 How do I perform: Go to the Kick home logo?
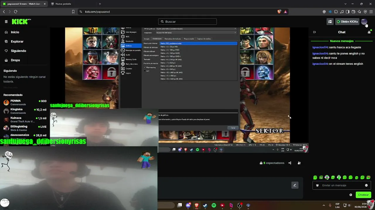pyautogui.click(x=21, y=22)
